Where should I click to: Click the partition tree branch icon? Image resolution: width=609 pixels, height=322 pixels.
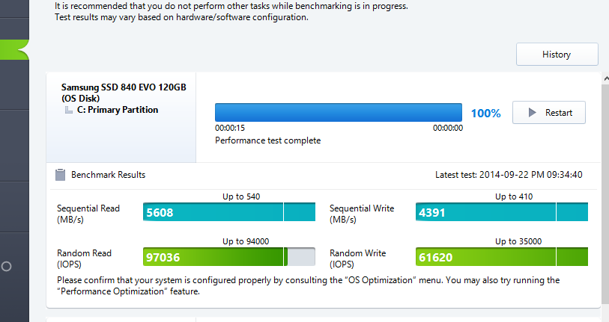69,111
